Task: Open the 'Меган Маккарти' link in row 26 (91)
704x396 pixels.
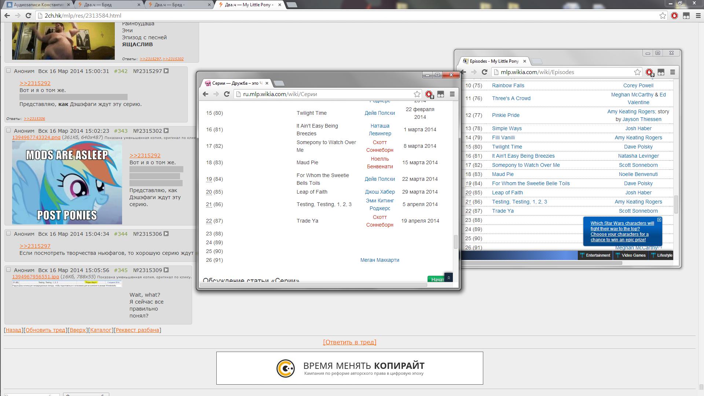Action: click(x=379, y=260)
